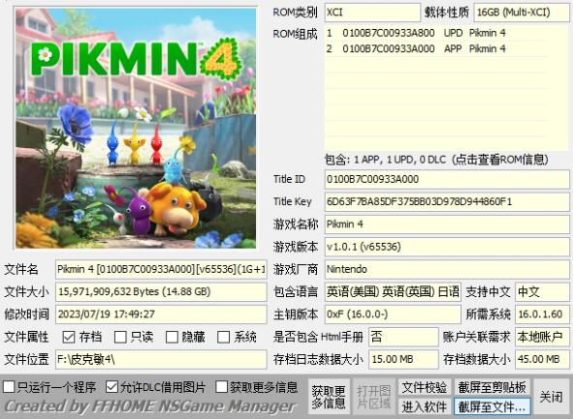Click the Html手册 field showing 否
Image resolution: width=573 pixels, height=419 pixels.
403,337
